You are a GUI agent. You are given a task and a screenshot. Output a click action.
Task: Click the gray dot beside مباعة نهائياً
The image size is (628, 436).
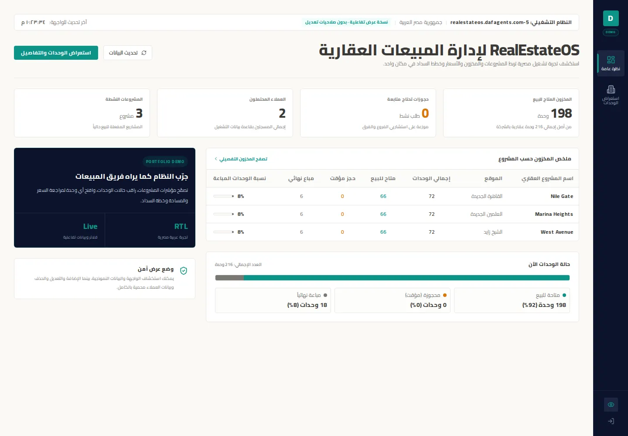325,295
